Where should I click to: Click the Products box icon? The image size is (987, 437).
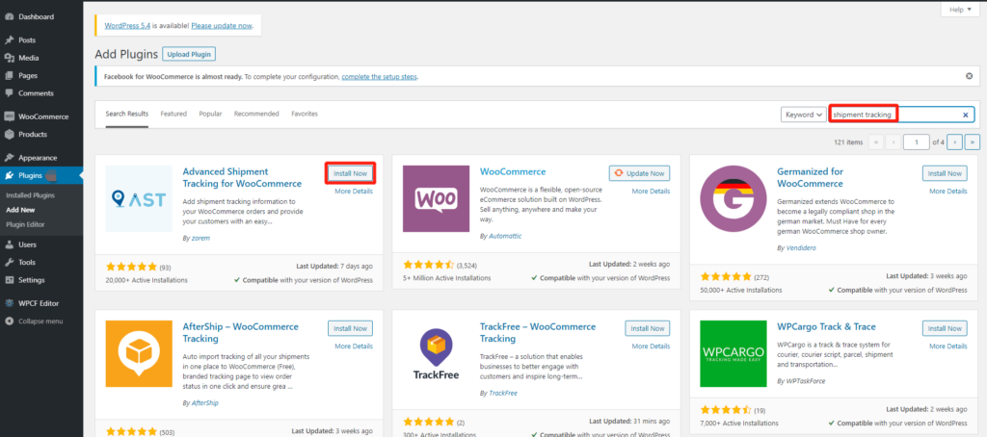click(x=10, y=134)
